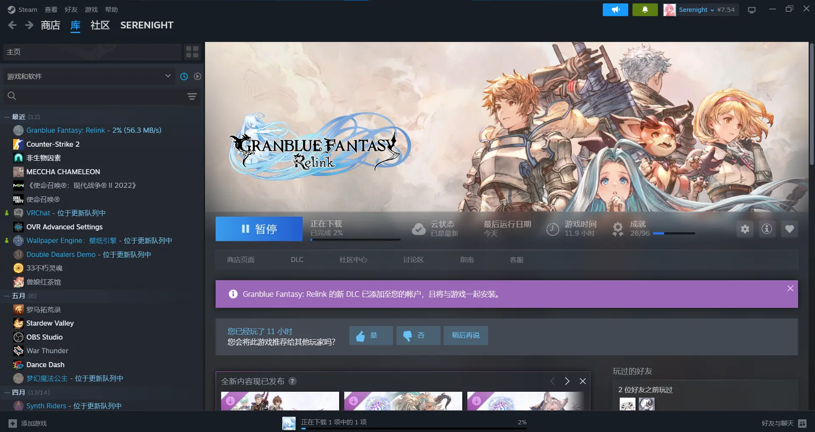
Task: Go to the 商店 tab
Action: point(51,25)
